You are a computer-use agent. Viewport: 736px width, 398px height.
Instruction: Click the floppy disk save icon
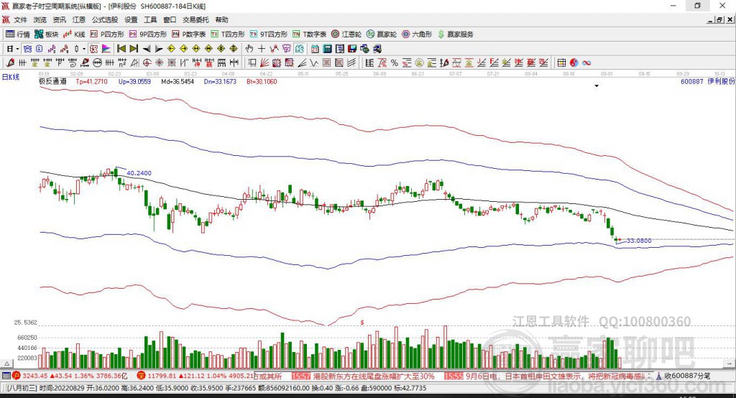352,49
